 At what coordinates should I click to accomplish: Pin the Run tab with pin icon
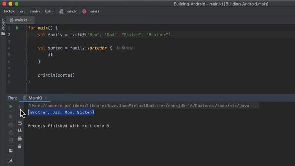(x=11, y=160)
